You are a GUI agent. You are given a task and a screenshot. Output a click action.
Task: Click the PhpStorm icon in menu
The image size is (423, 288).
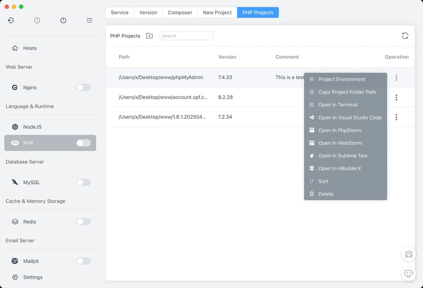click(312, 130)
